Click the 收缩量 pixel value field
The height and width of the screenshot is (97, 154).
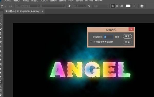point(108,37)
